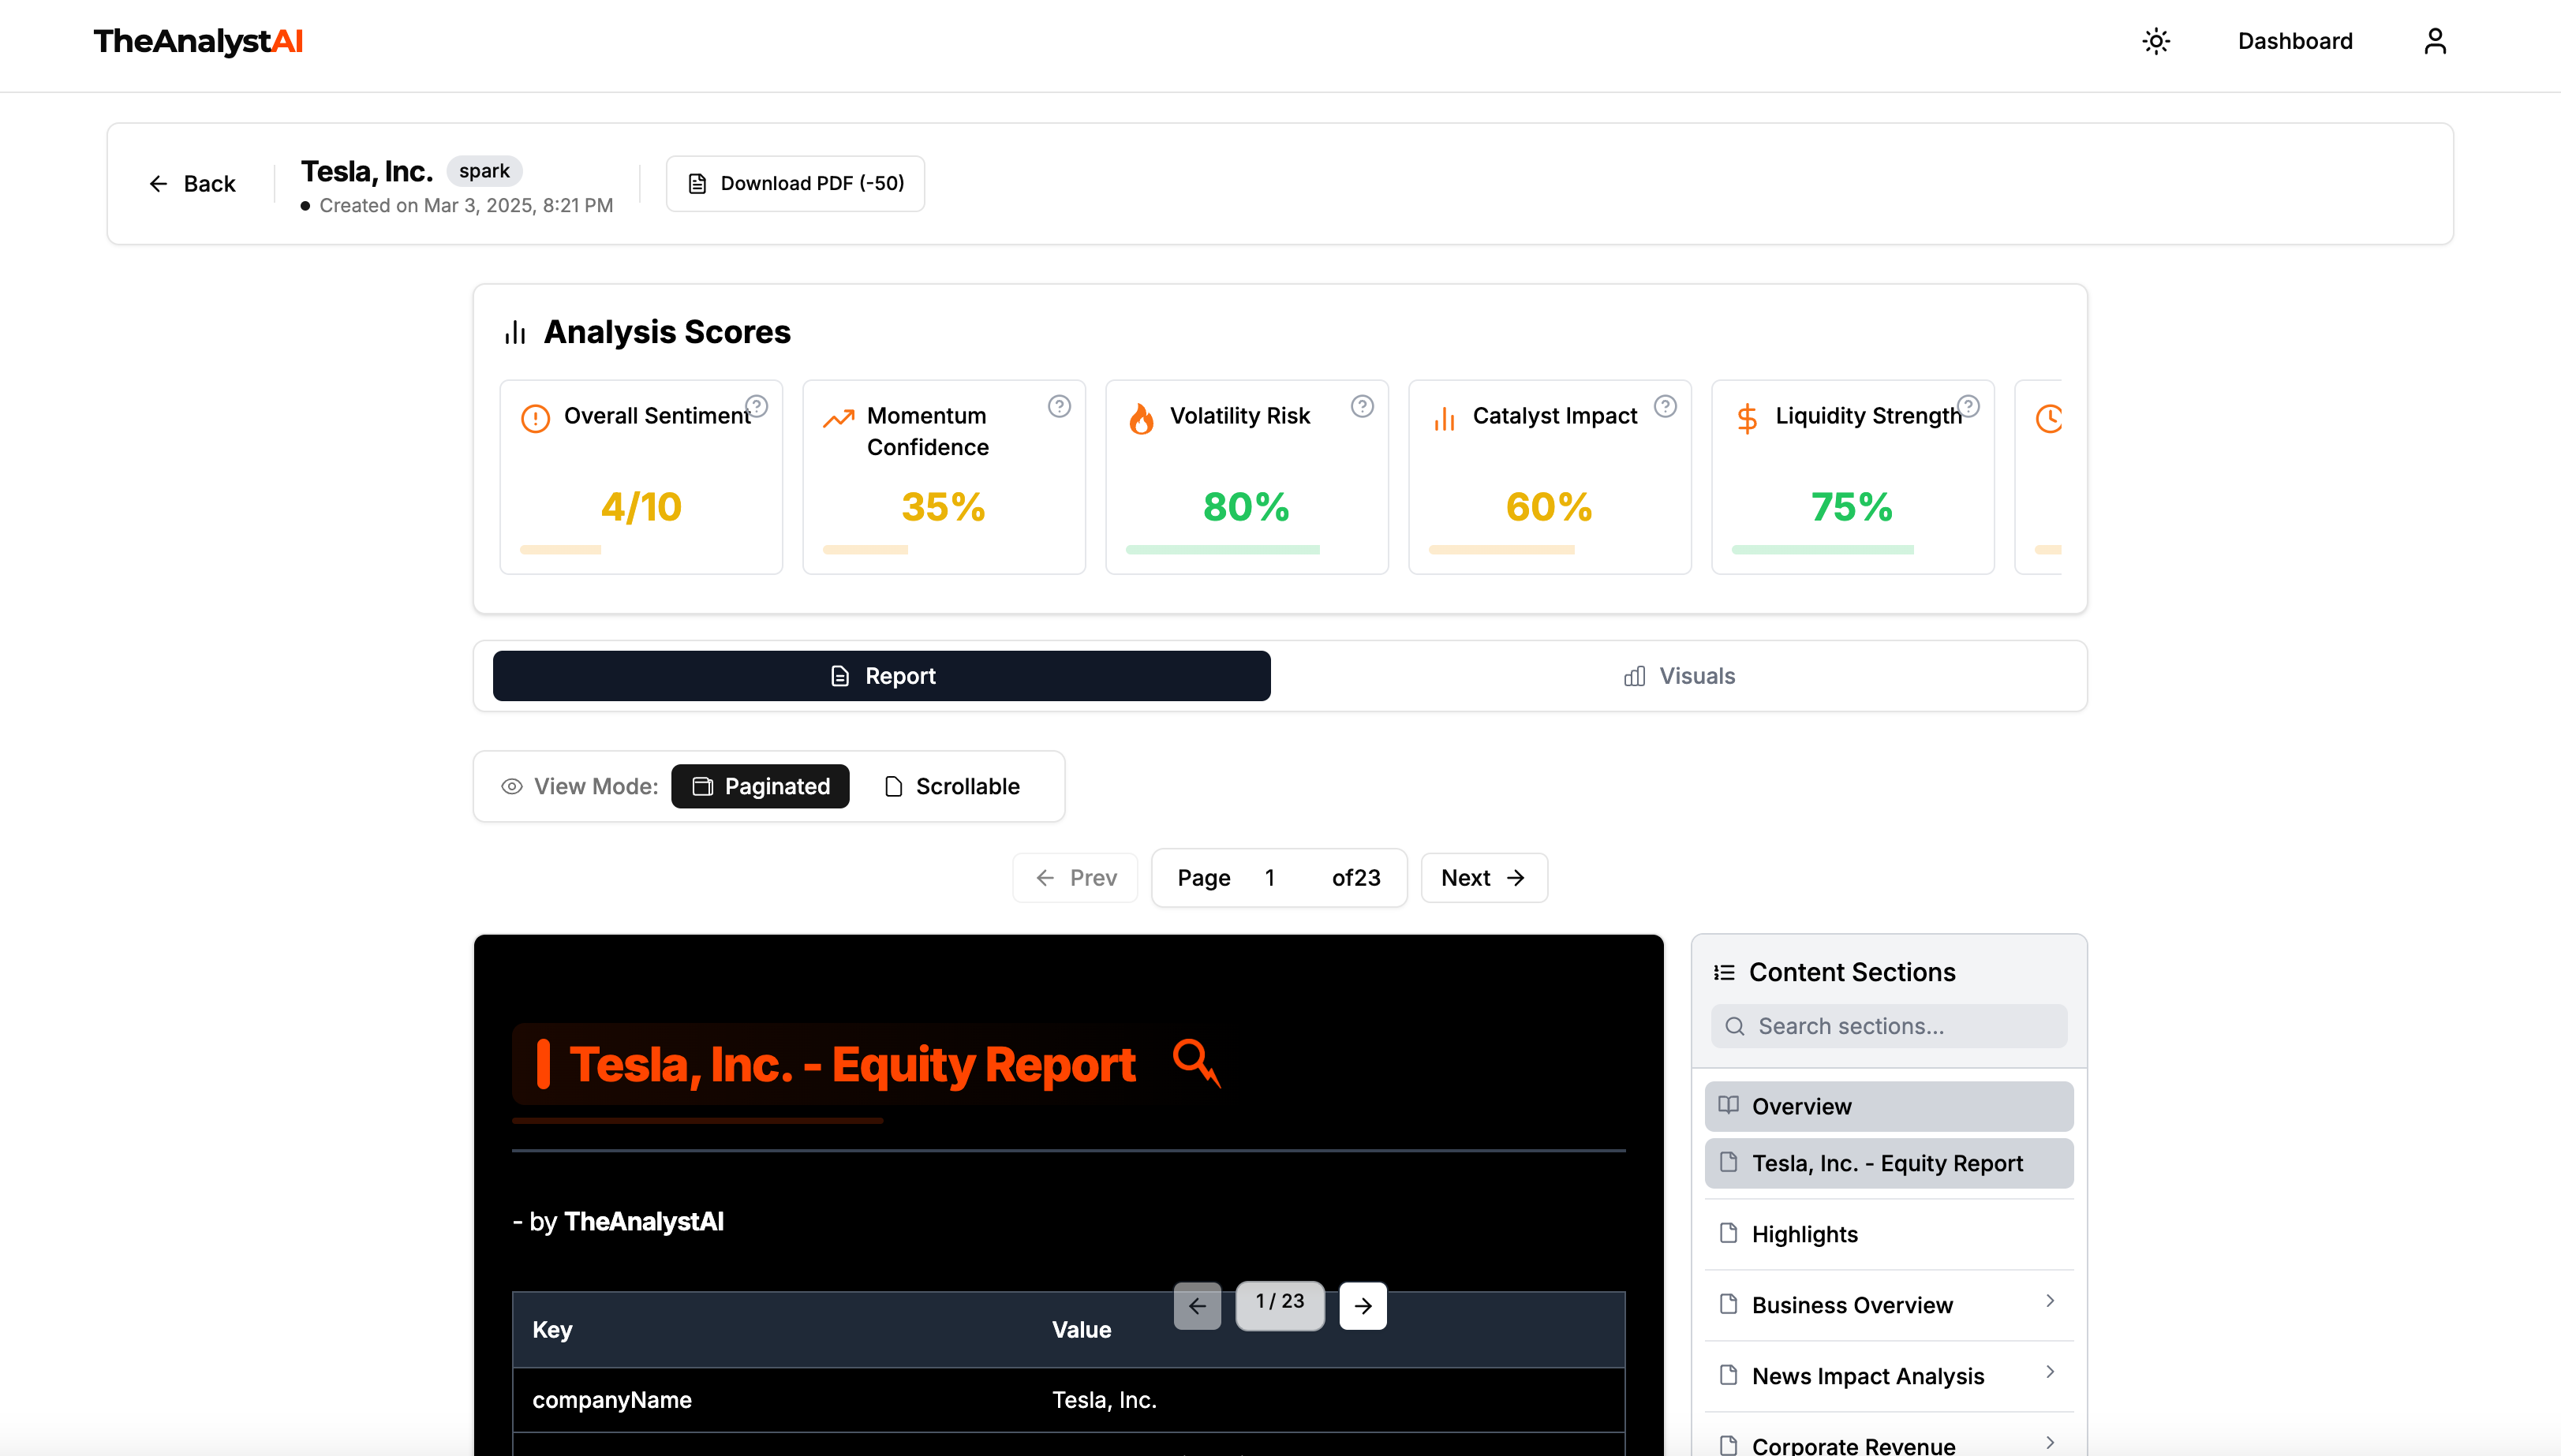Open the Dashboard link
This screenshot has width=2561, height=1456.
pyautogui.click(x=2295, y=41)
